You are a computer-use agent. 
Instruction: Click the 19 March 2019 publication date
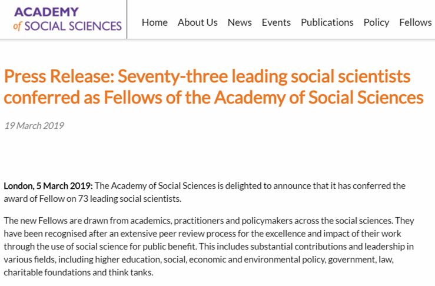[x=34, y=126]
